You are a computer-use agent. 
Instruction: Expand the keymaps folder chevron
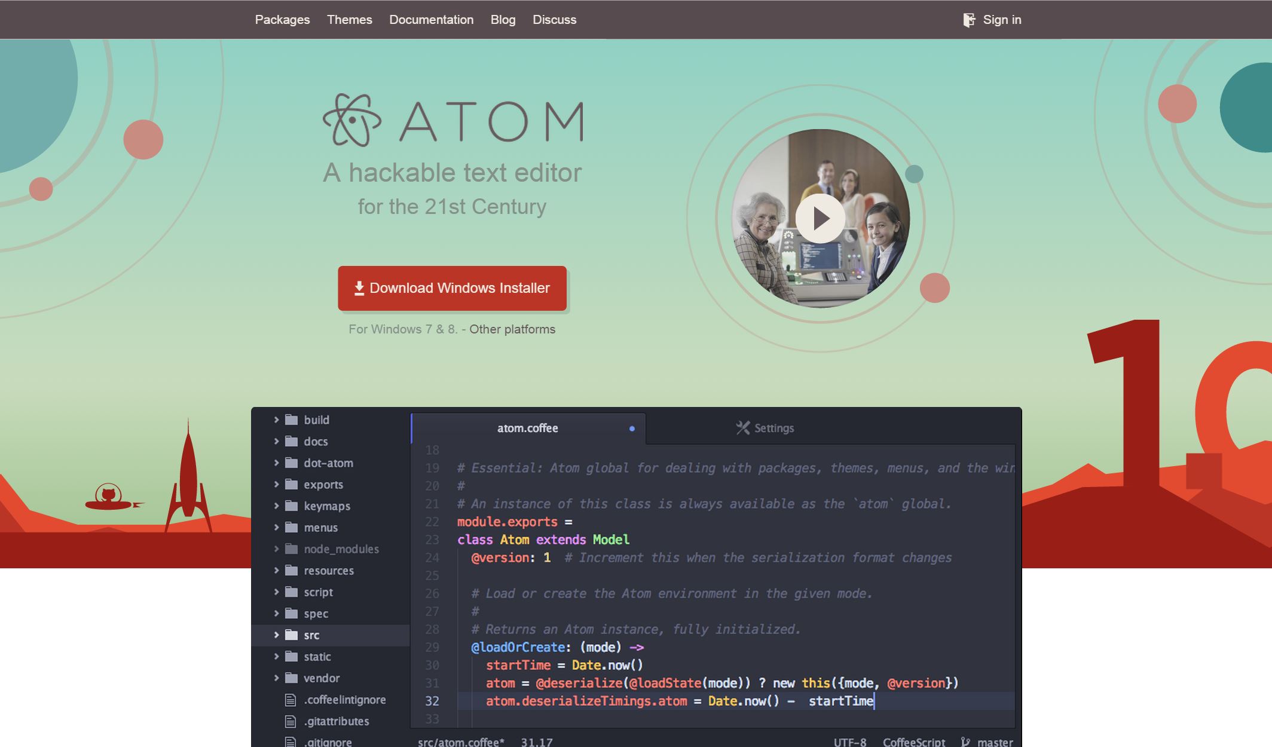click(276, 506)
